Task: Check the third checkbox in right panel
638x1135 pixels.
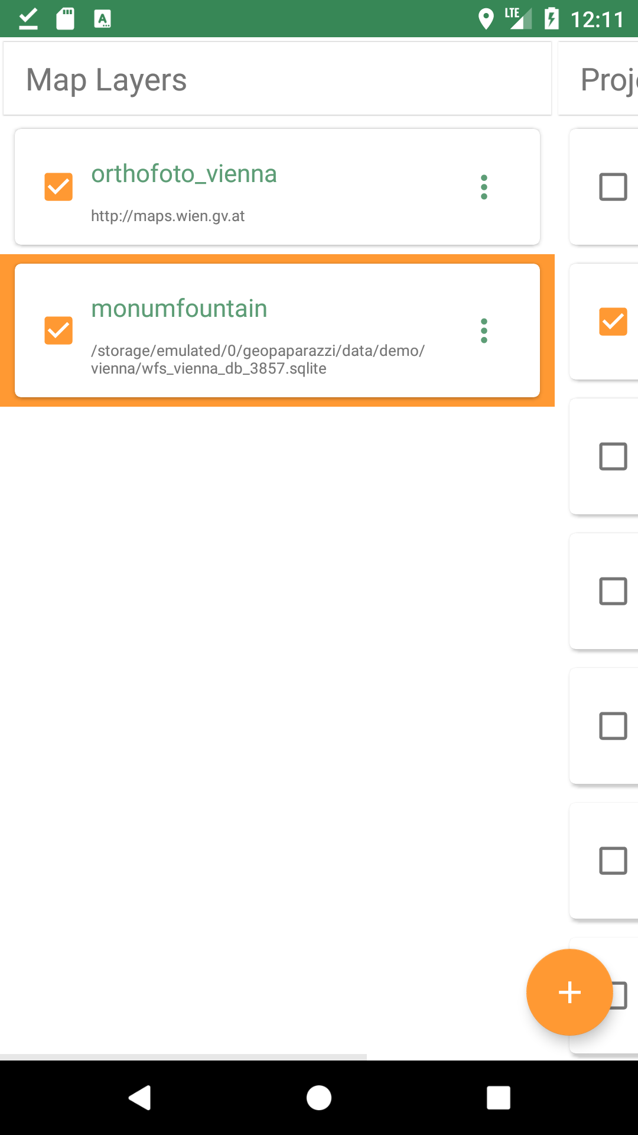Action: tap(613, 456)
